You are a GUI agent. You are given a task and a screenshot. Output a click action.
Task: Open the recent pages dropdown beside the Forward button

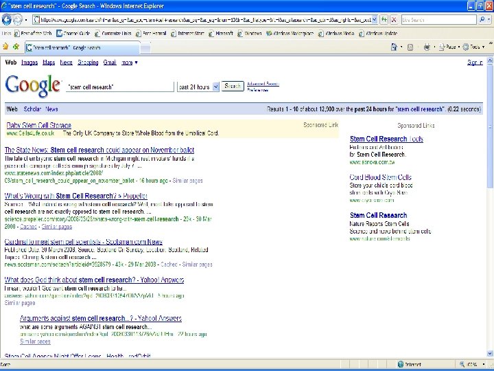click(x=26, y=20)
